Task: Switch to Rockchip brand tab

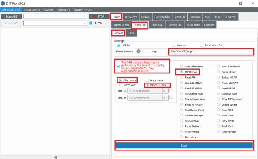Action: [x=231, y=17]
